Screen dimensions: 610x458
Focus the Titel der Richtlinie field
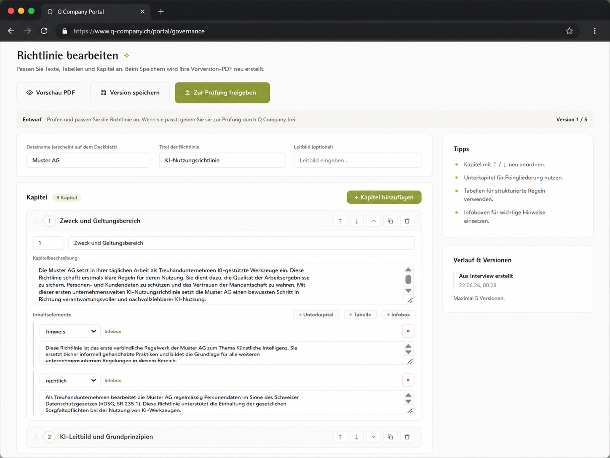tap(222, 160)
